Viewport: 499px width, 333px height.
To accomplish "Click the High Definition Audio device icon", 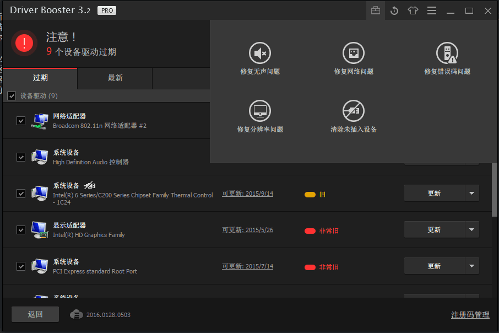I will (x=40, y=158).
